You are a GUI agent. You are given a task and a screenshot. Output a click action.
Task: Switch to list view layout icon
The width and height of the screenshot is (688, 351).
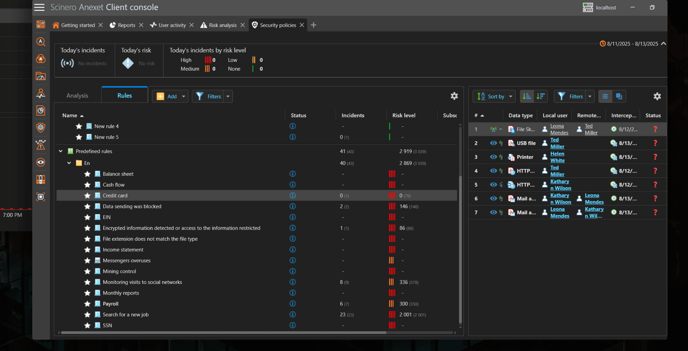point(605,96)
